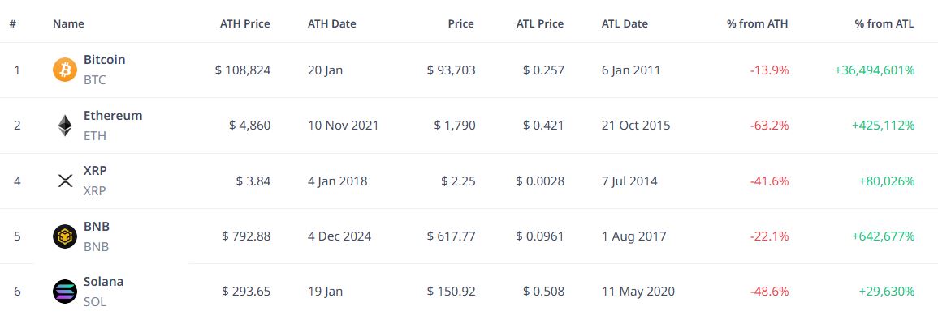Viewport: 938px width, 315px height.
Task: Open the Ethereum coin page link
Action: [113, 115]
